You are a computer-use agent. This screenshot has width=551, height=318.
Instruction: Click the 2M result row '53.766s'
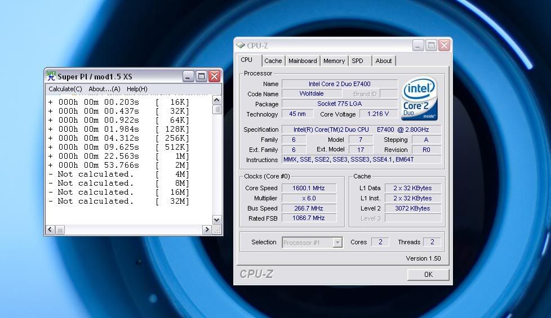119,165
